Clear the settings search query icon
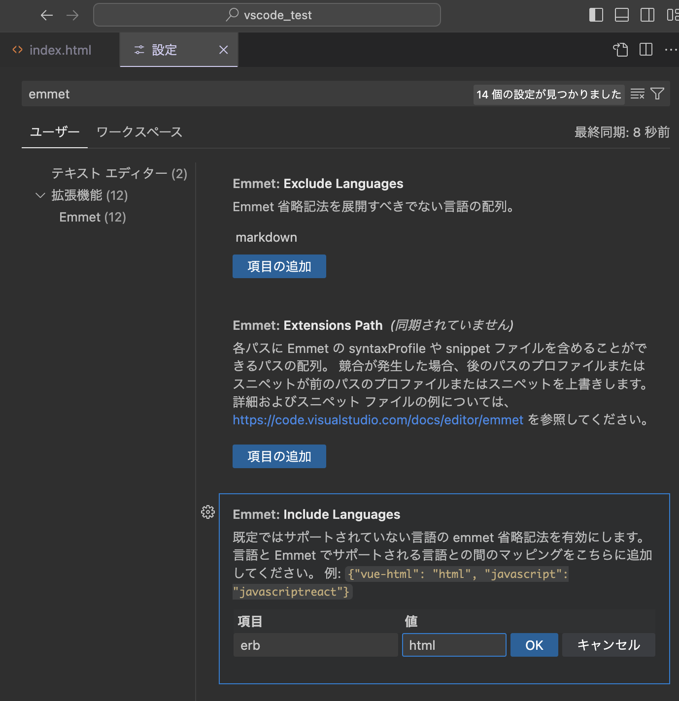This screenshot has height=701, width=679. [x=637, y=94]
